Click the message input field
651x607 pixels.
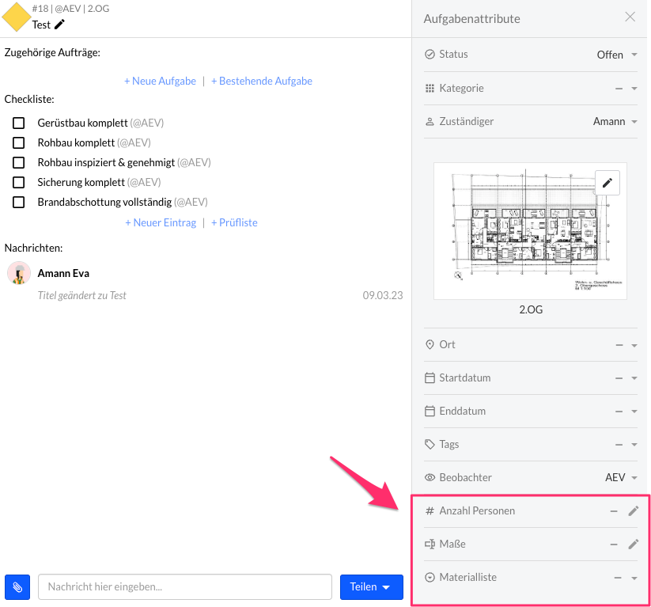pos(184,587)
